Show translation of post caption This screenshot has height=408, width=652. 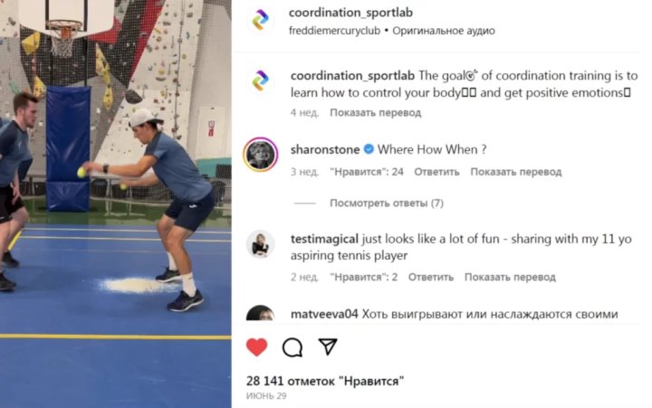click(376, 112)
